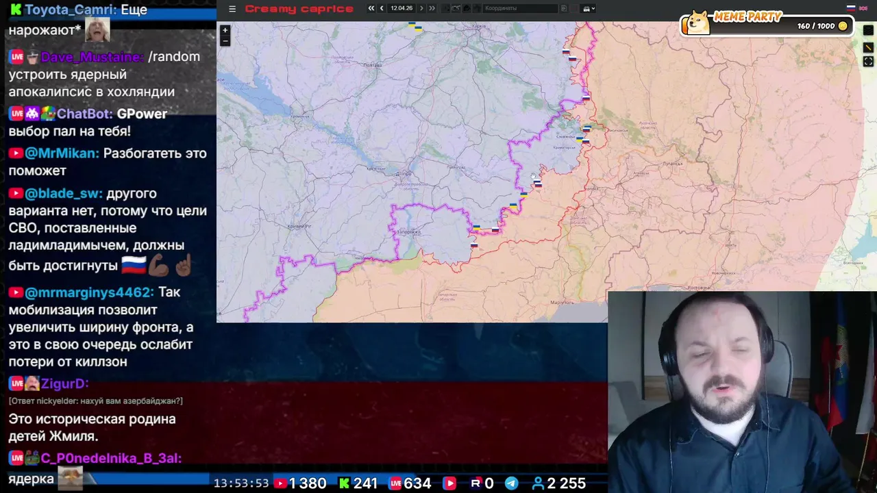Click username @MrMikan in chat
This screenshot has width=877, height=493.
pyautogui.click(x=62, y=153)
